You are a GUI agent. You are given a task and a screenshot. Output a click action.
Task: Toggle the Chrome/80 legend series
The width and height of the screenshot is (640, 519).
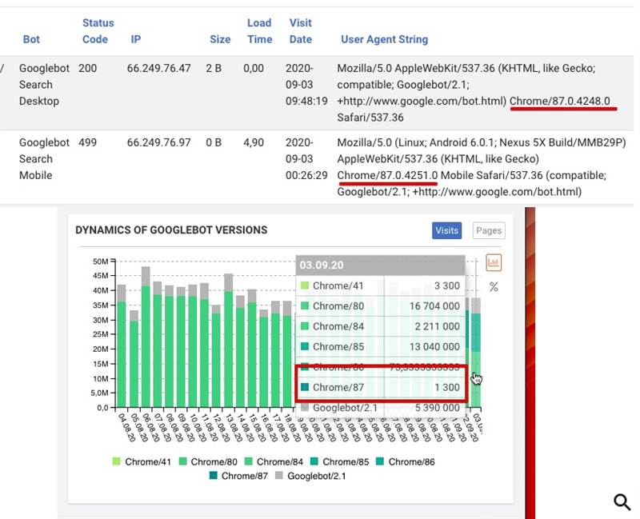(x=208, y=462)
